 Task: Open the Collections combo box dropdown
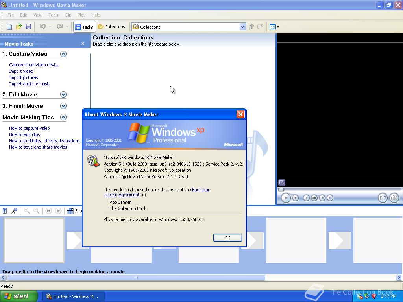pyautogui.click(x=242, y=27)
